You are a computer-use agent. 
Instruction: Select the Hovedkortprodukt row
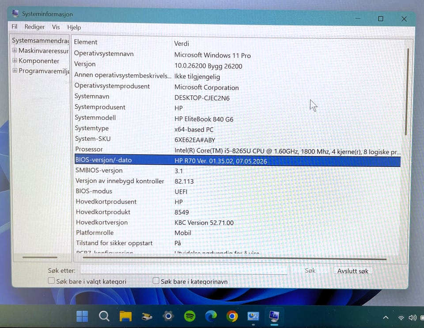[x=238, y=212]
